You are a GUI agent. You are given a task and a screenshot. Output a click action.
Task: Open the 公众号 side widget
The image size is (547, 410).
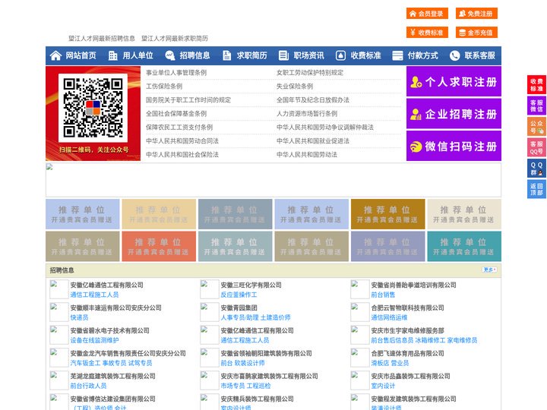(536, 127)
